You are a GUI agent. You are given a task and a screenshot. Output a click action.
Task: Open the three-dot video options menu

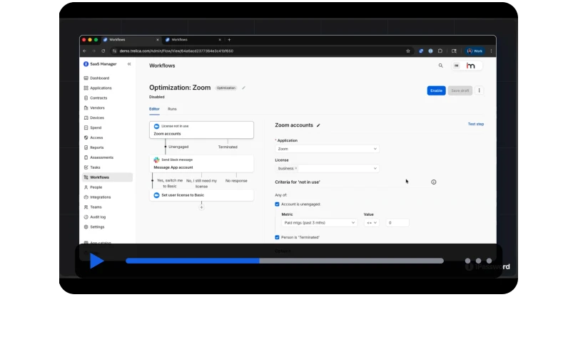[x=478, y=261]
